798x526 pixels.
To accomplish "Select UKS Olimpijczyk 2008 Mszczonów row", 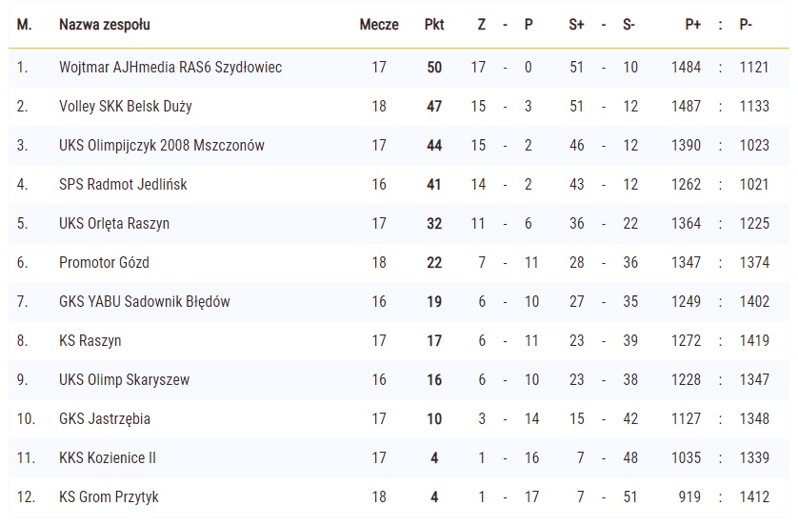I will [161, 146].
